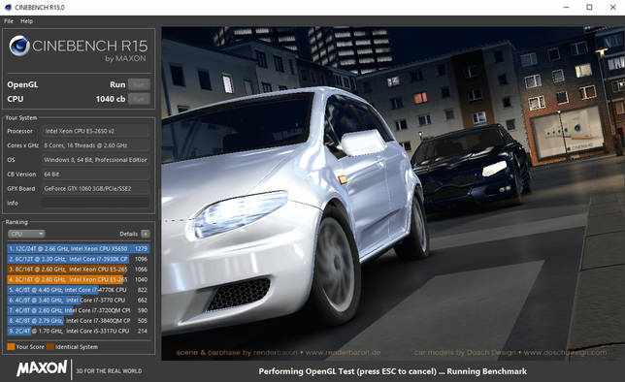Image resolution: width=625 pixels, height=382 pixels.
Task: Click the Details arrow button in Ranking
Action: pyautogui.click(x=146, y=234)
